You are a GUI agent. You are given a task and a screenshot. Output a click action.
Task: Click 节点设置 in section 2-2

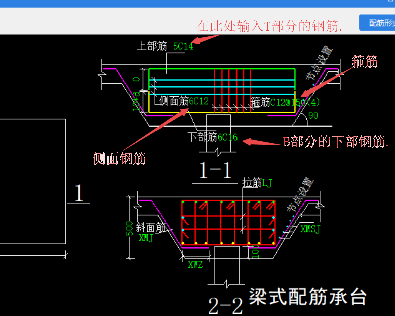point(300,195)
